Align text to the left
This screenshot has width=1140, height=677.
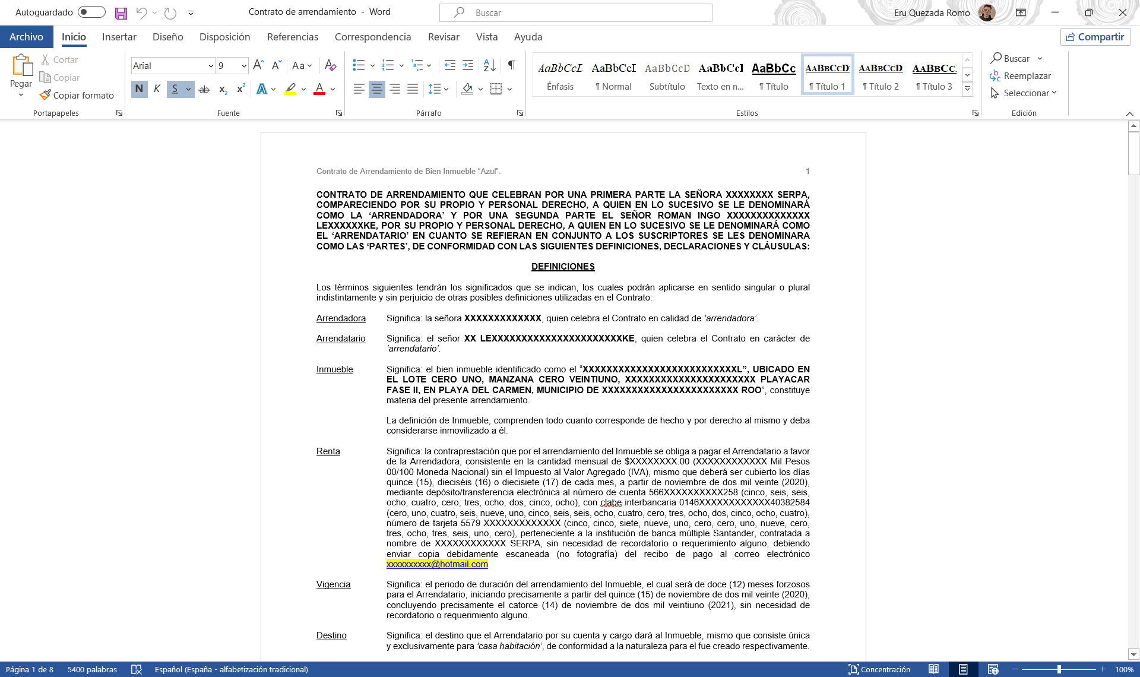pos(359,89)
